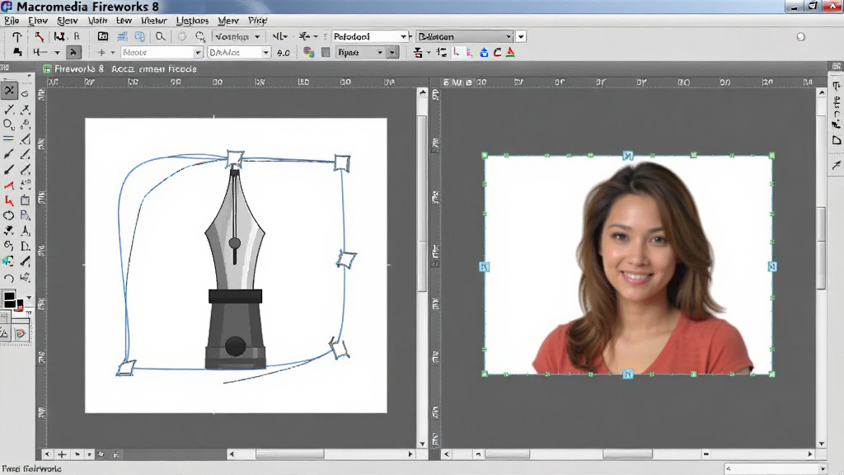Open the plus-sign dropdown in second toolbar row

[x=105, y=52]
